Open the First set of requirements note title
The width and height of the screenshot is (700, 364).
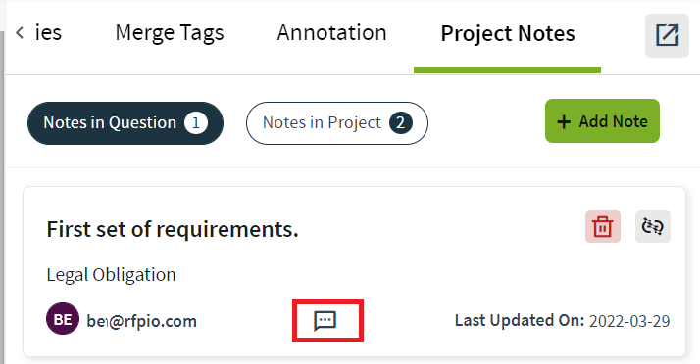(173, 229)
